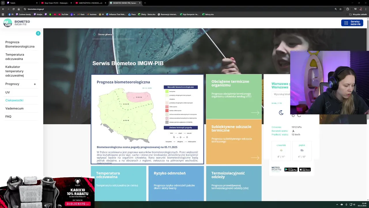Image resolution: width=369 pixels, height=208 pixels.
Task: Click the moon weather icon in Warszawa widget
Action: point(281,113)
